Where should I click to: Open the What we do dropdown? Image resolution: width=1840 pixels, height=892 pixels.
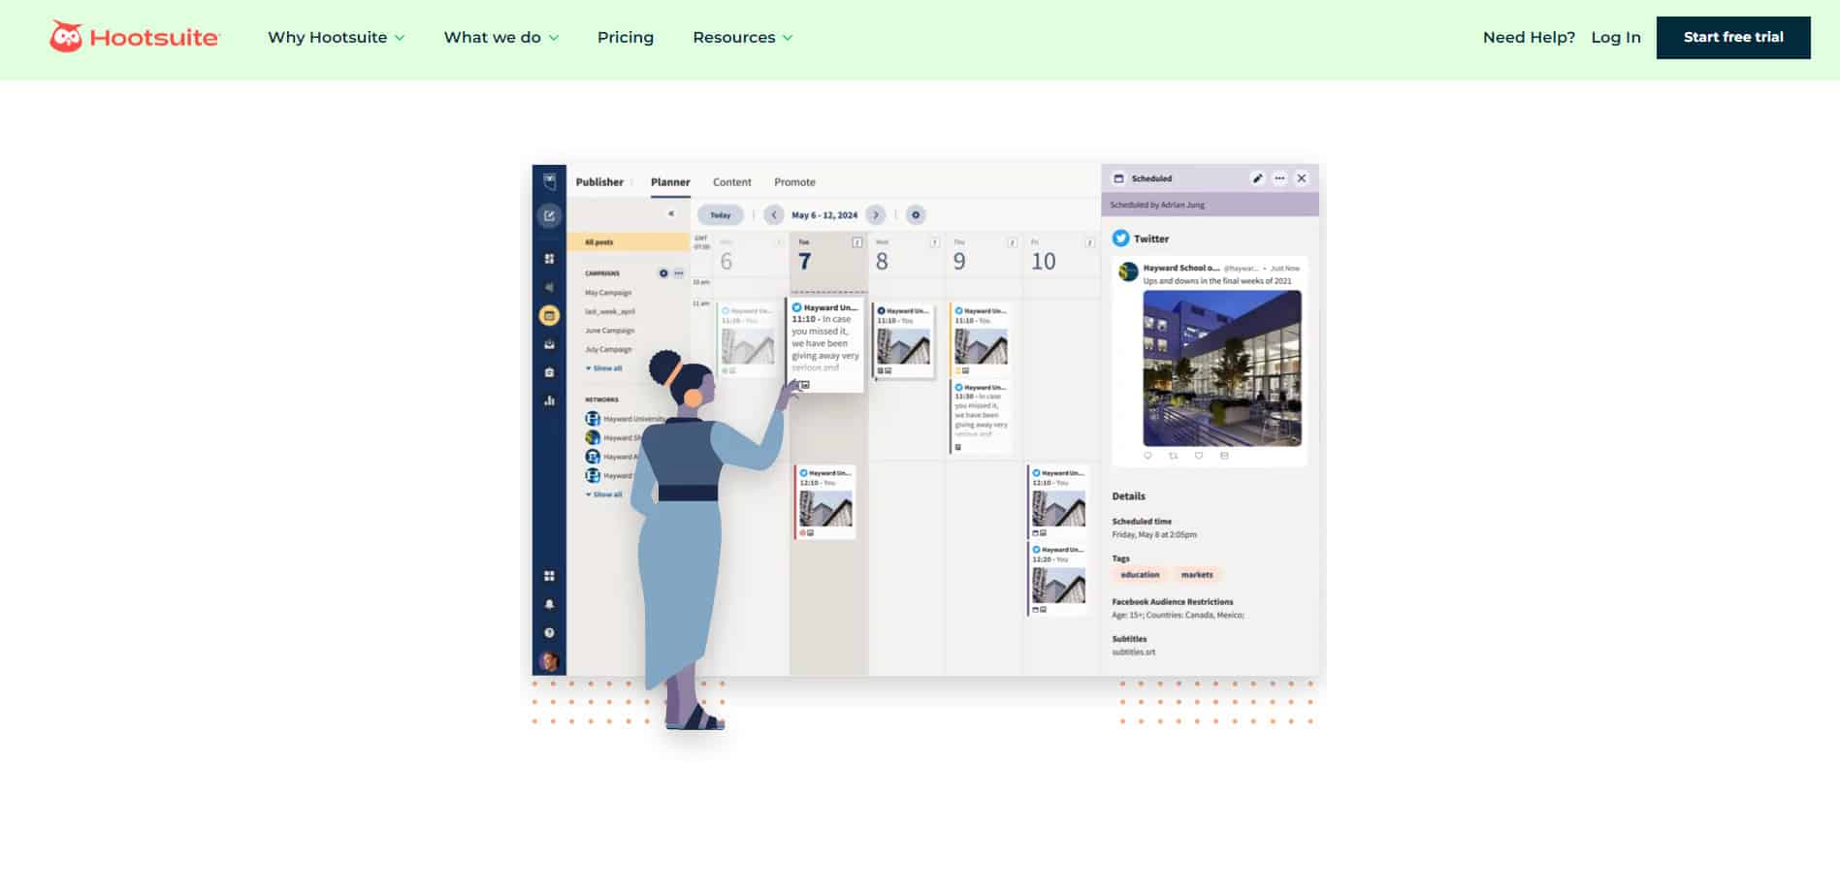pos(500,37)
